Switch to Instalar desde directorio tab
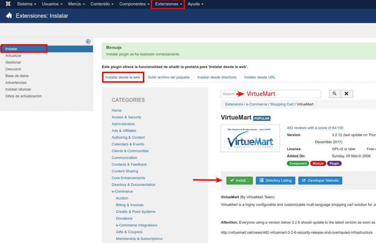The width and height of the screenshot is (376, 243). [217, 77]
